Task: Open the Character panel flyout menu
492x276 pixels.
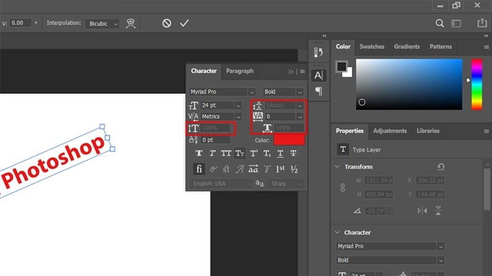Action: (x=302, y=72)
